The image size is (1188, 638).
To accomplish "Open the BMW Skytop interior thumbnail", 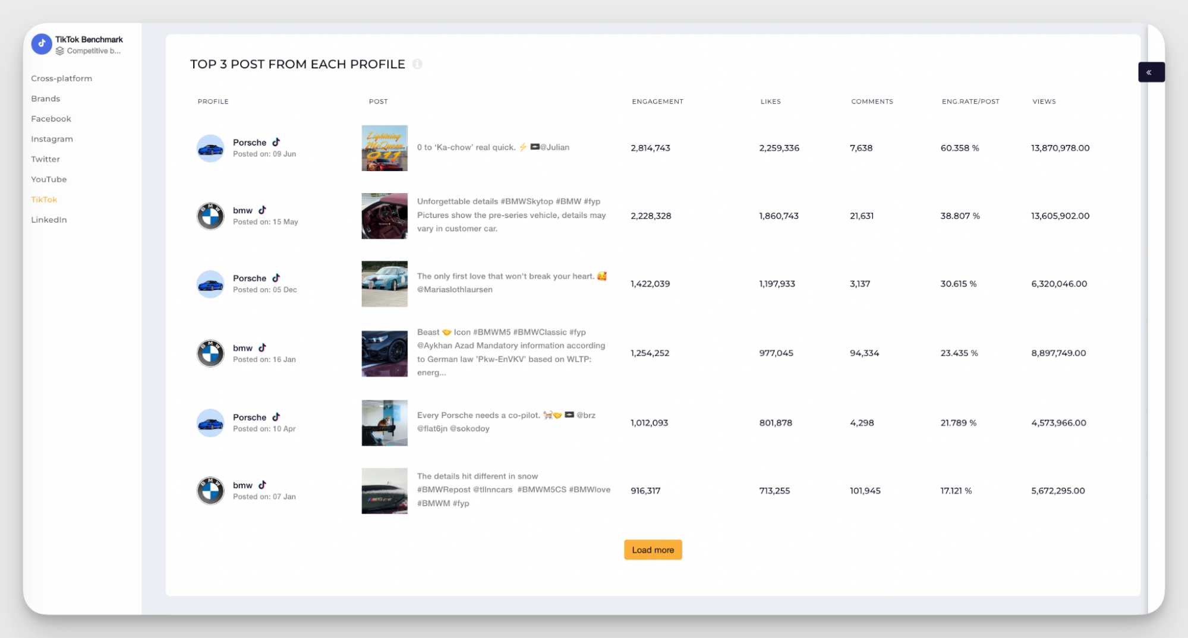I will click(x=385, y=216).
